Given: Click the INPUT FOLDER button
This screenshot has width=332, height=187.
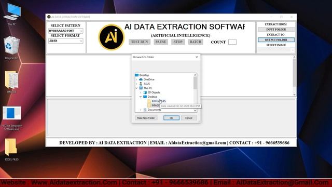Looking at the screenshot, I should coord(276,30).
